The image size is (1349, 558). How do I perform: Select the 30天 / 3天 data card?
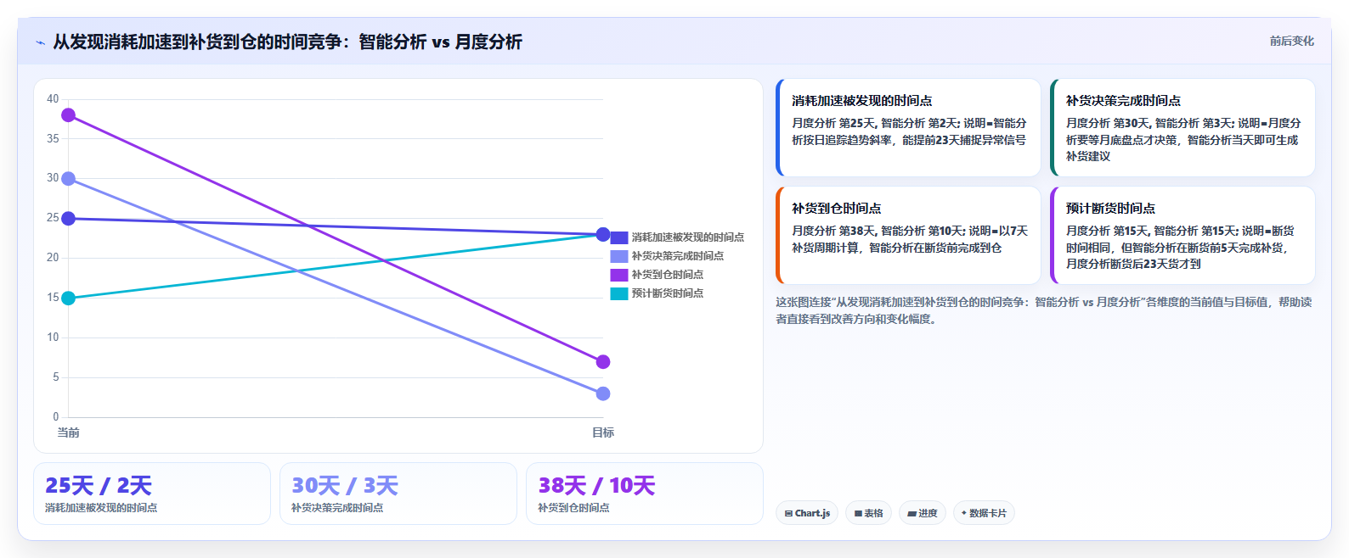398,494
